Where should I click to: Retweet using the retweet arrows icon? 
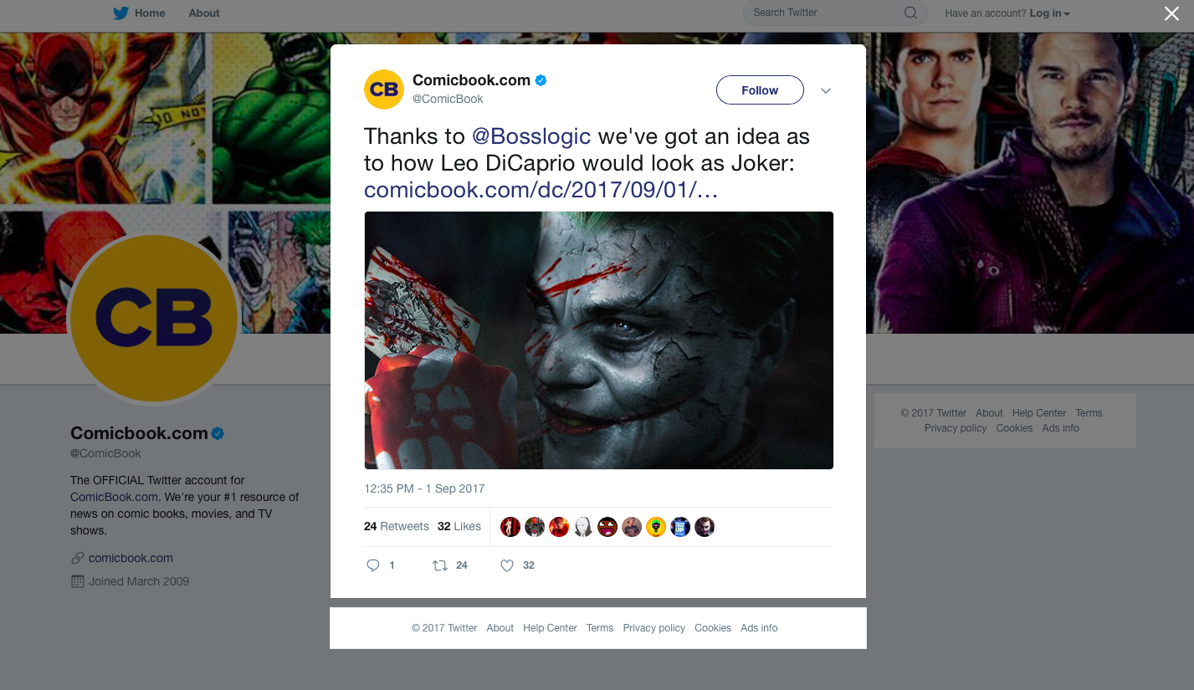(440, 565)
